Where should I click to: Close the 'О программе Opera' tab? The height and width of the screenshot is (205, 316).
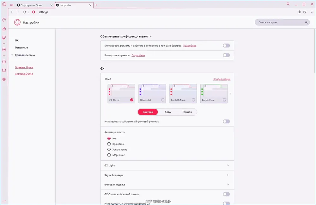(x=52, y=5)
